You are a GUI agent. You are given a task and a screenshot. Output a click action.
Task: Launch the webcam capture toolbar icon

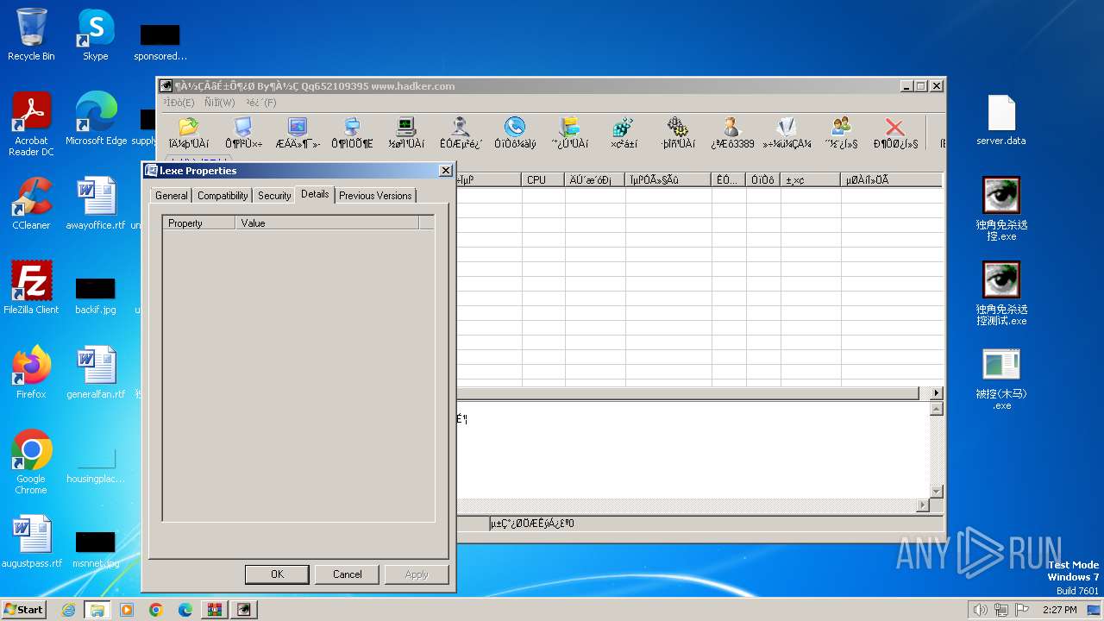pyautogui.click(x=461, y=134)
